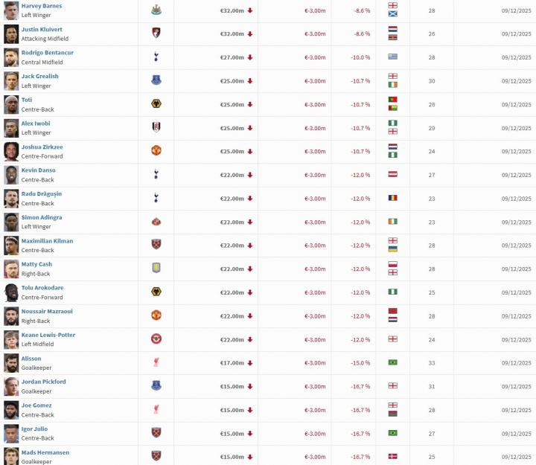Viewport: 536px width, 465px height.
Task: Click the Manchester United crest beside Joshua Zirkzee
Action: 156,151
